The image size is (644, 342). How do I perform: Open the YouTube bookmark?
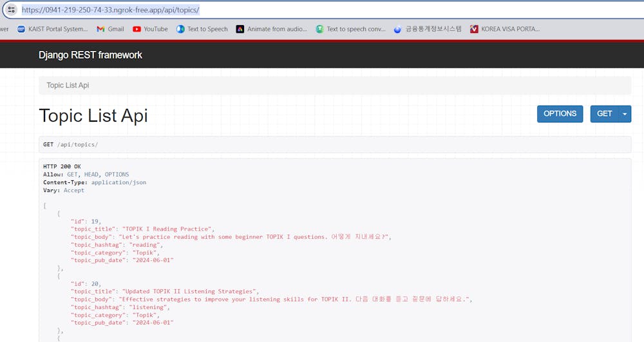pos(150,29)
